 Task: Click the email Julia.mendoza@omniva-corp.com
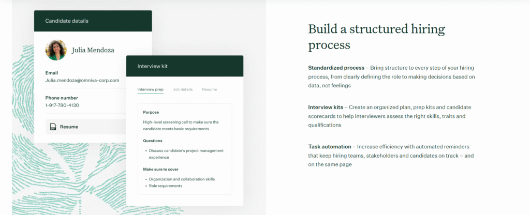click(x=82, y=80)
